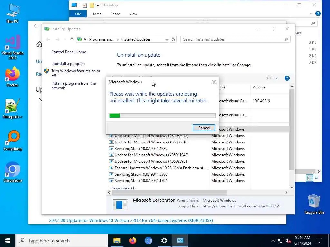Click the network tray icon
The height and width of the screenshot is (247, 330).
click(281, 241)
